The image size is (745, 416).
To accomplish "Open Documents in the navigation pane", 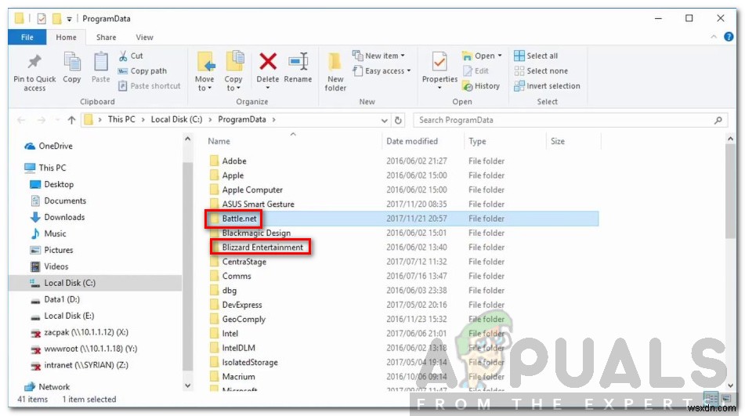I will tap(59, 201).
